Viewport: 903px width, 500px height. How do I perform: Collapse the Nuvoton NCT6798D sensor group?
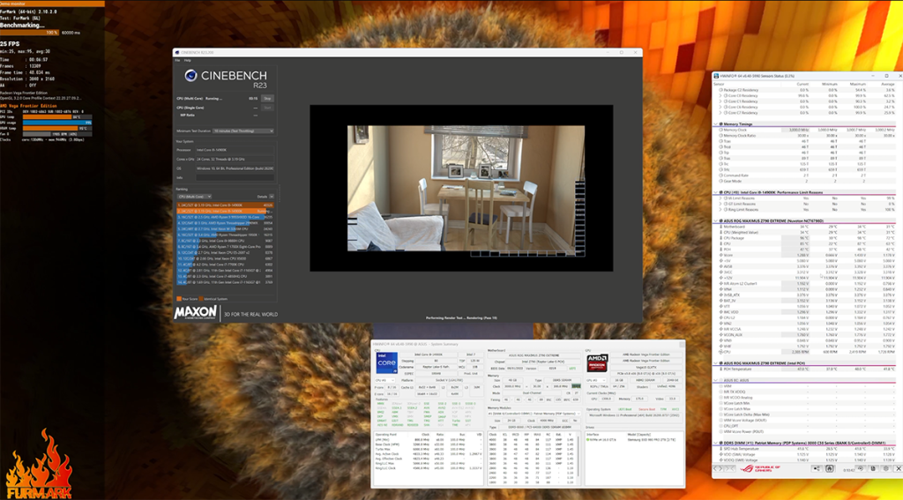(716, 220)
